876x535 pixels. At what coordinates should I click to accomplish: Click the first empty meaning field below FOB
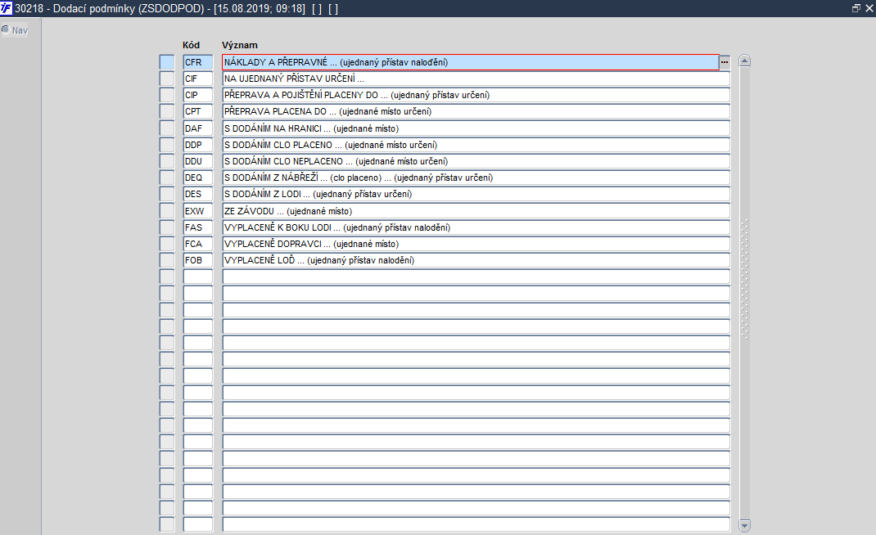coord(476,276)
